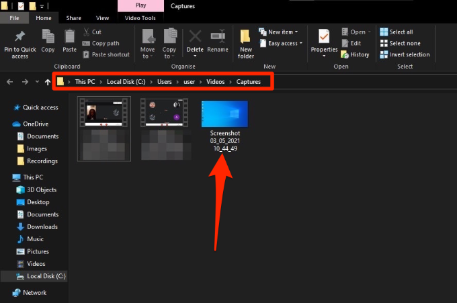Open Quick access in sidebar

(x=36, y=107)
